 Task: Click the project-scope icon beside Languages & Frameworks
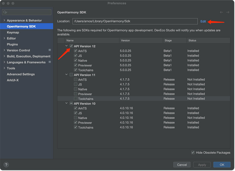pyautogui.click(x=50, y=62)
